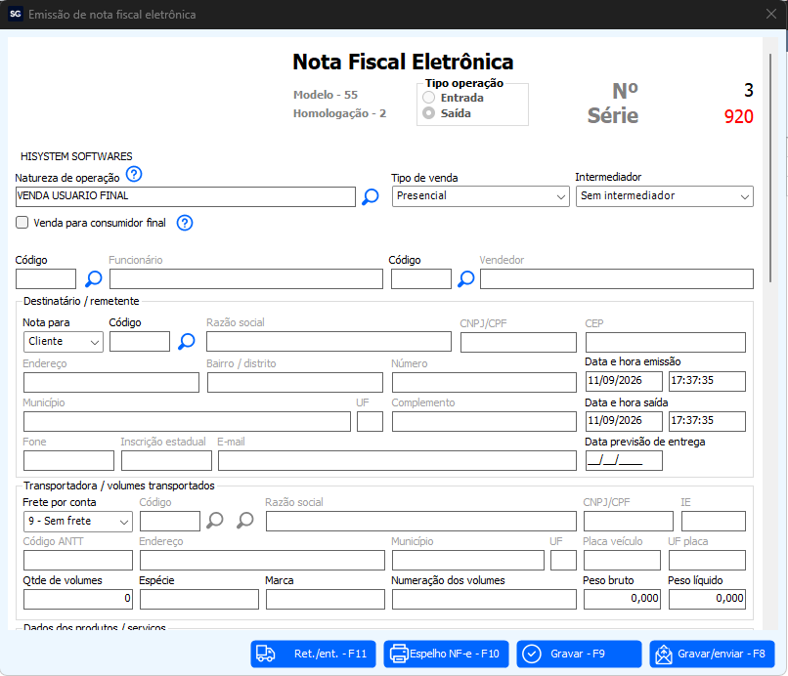The width and height of the screenshot is (788, 676).
Task: Click the Fone field
Action: click(68, 460)
